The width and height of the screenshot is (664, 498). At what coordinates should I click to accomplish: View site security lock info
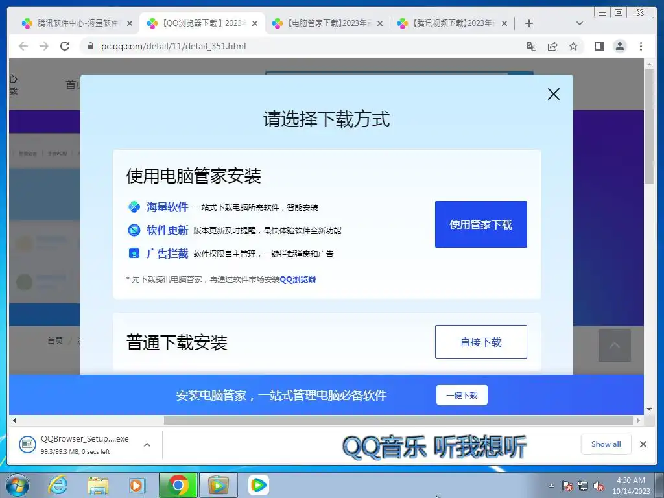[x=90, y=46]
